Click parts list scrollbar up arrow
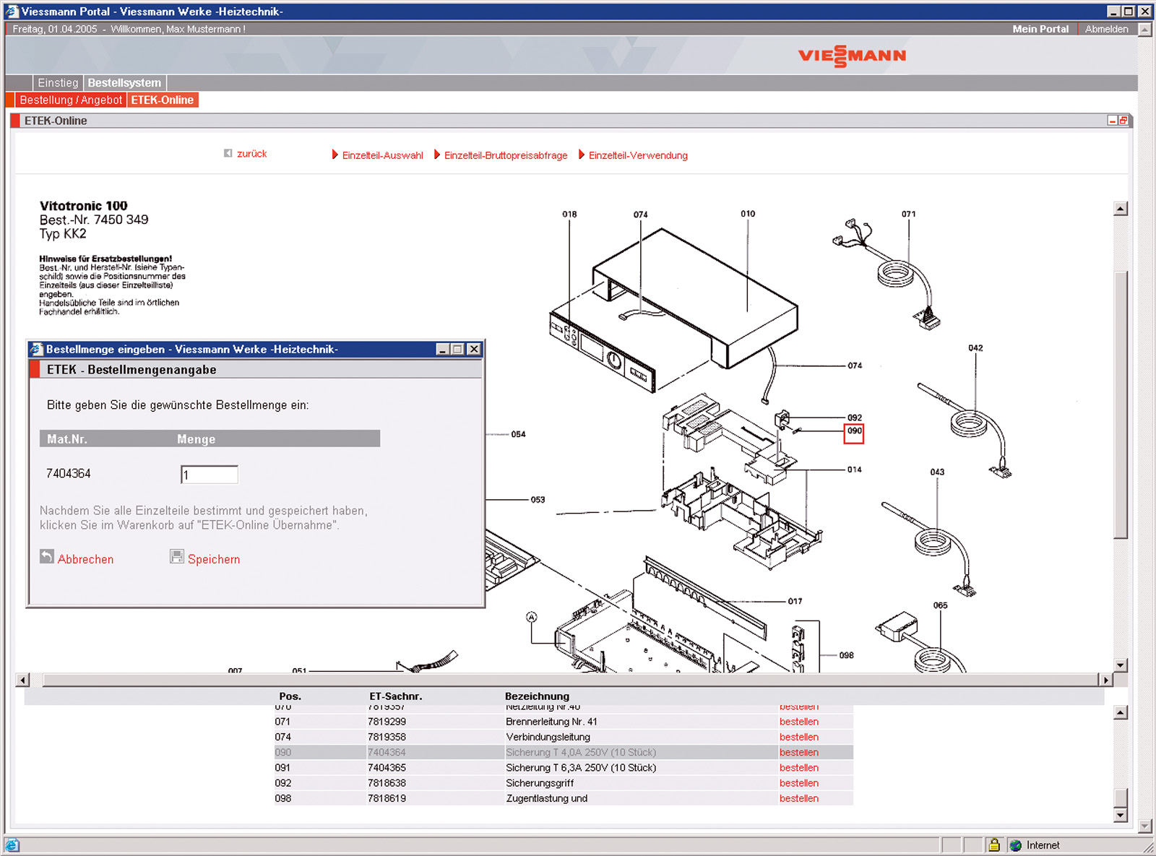Image resolution: width=1156 pixels, height=856 pixels. (1121, 713)
